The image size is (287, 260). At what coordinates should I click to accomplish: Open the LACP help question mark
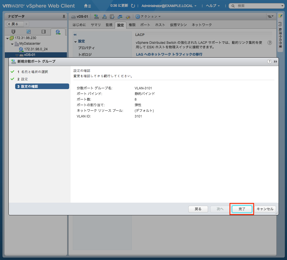click(270, 43)
